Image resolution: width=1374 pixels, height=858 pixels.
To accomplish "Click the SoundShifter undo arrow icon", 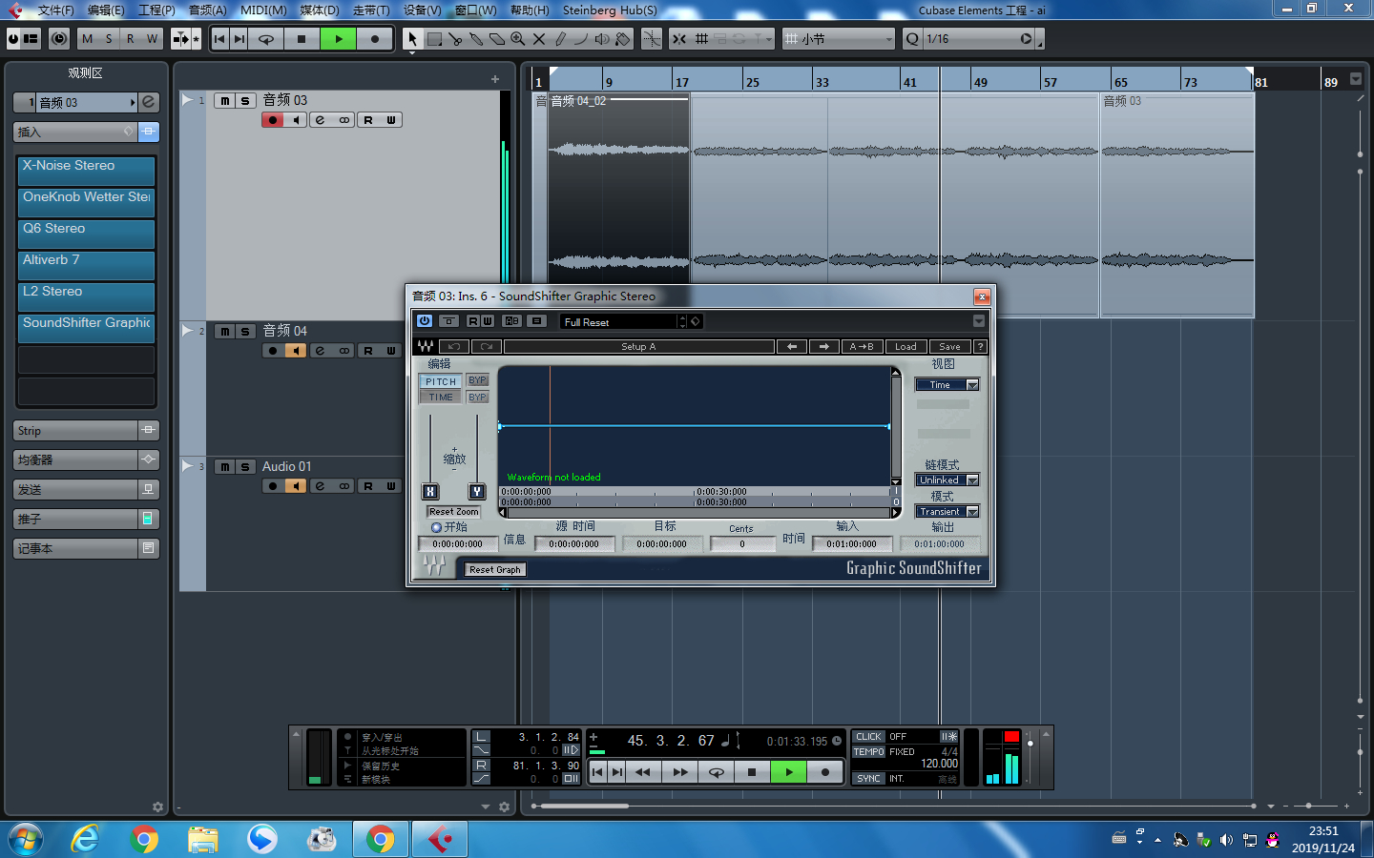I will 454,347.
